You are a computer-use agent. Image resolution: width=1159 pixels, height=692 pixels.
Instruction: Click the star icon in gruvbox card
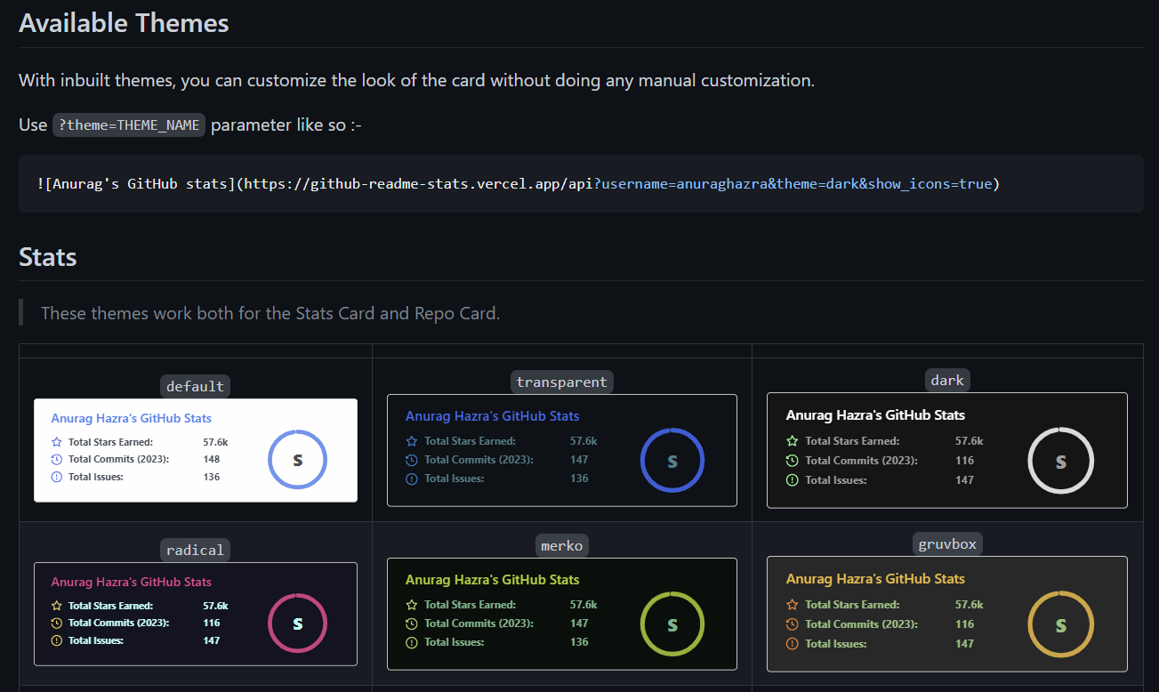(x=792, y=605)
